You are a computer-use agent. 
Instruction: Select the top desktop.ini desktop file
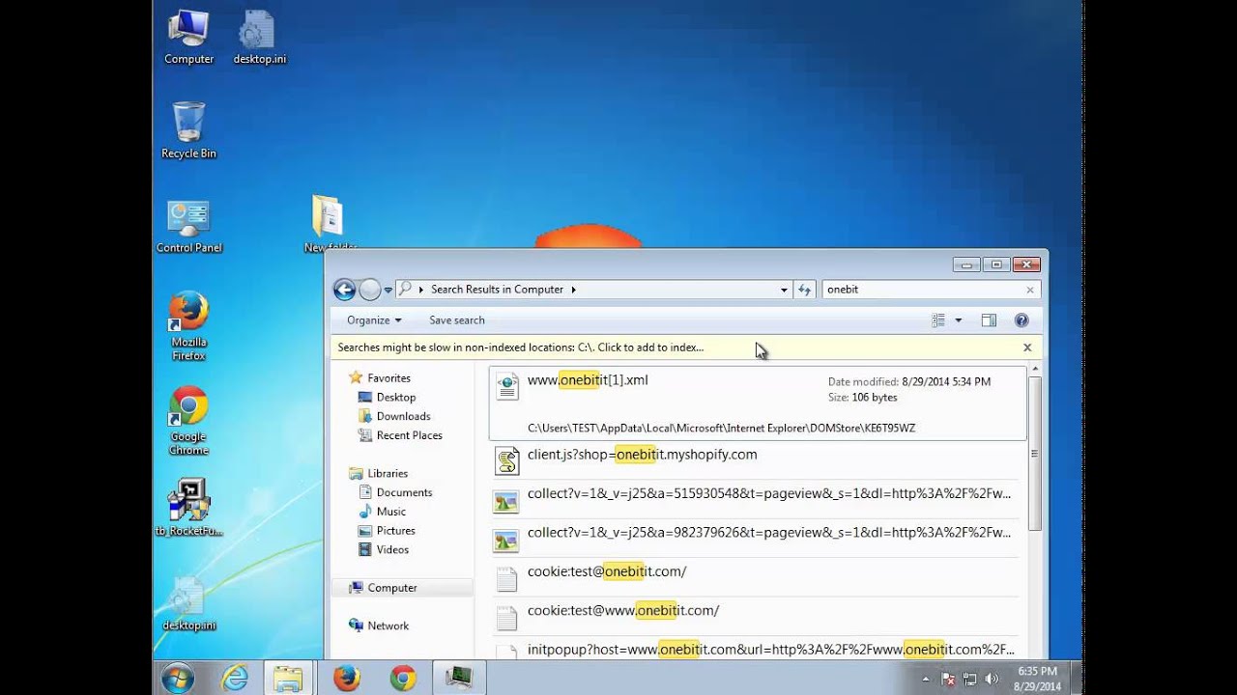259,39
